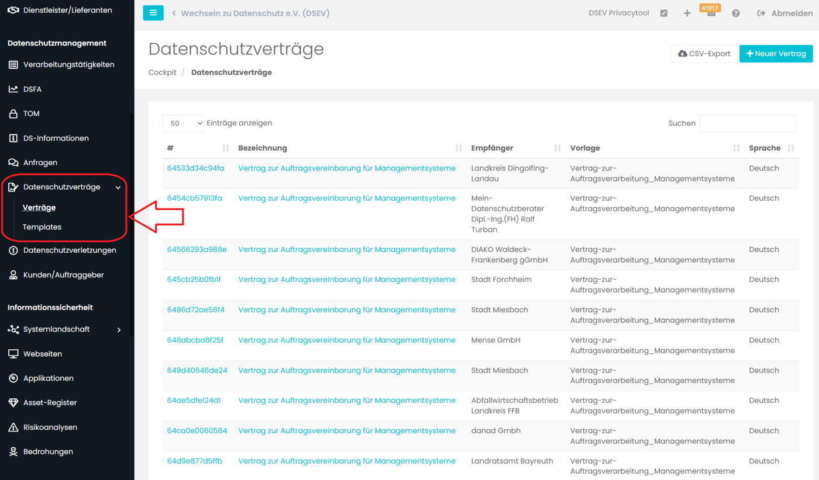
Task: Open contract link 64533d34c94fa
Action: coord(195,168)
